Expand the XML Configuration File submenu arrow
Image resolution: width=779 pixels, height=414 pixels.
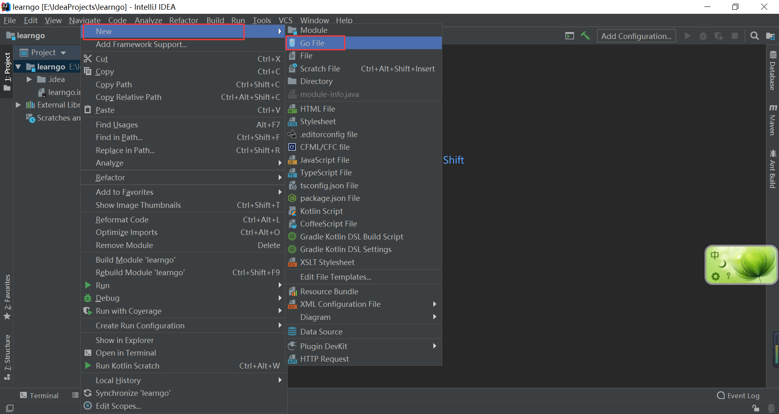[435, 304]
